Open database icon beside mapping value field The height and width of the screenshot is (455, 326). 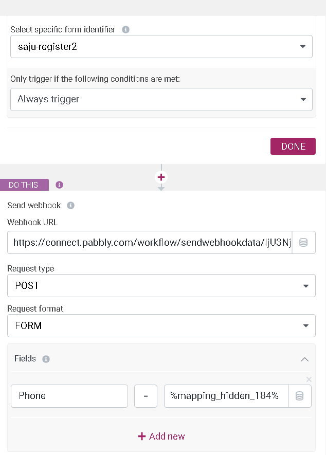tap(300, 396)
